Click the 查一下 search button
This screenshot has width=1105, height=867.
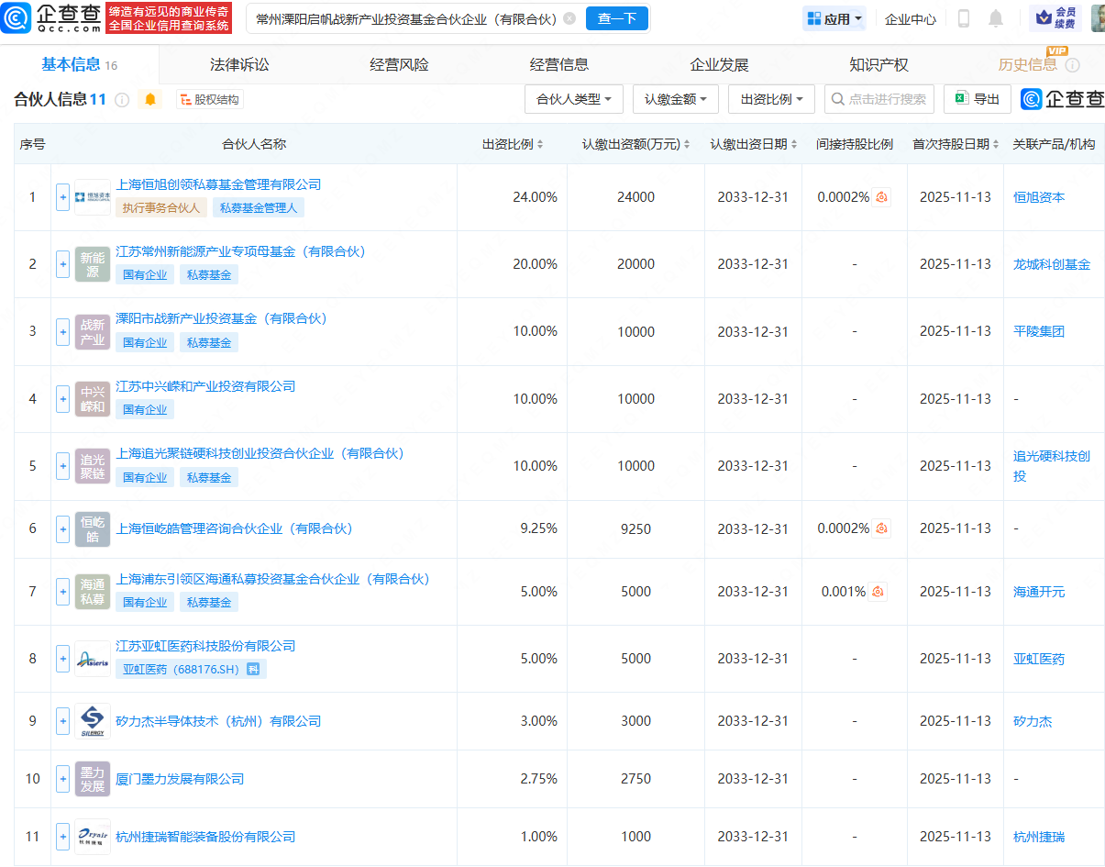pyautogui.click(x=616, y=18)
